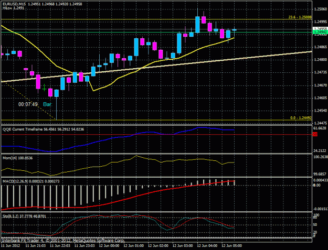Click the 12 Jun 05:00 time label
The image size is (328, 250).
click(231, 246)
